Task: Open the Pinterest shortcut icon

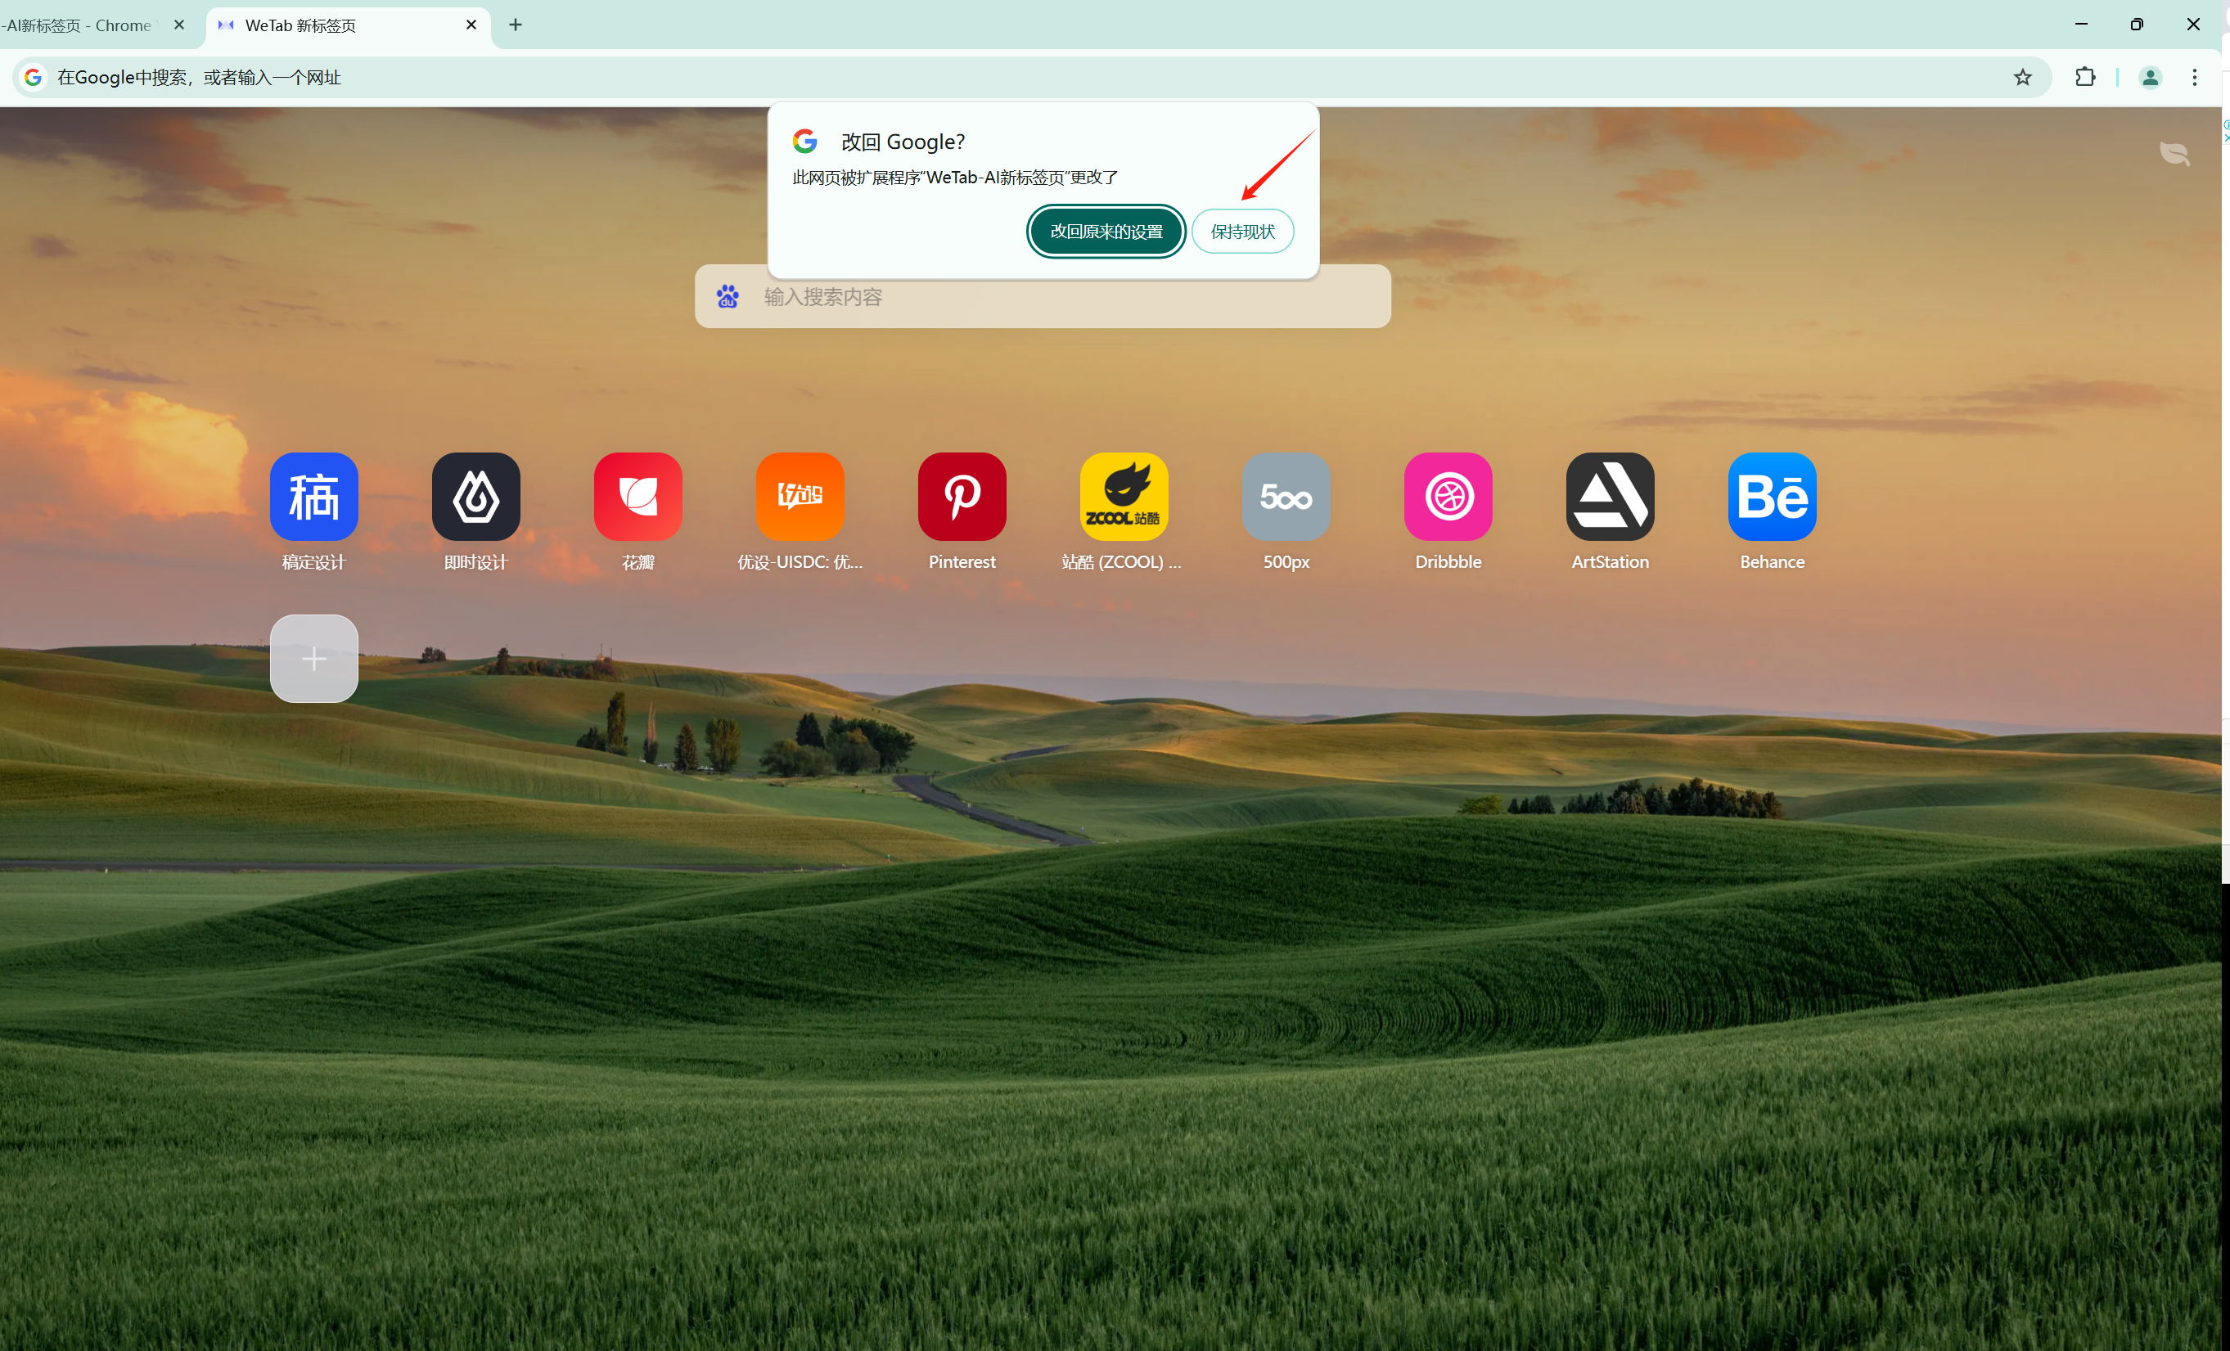Action: coord(961,496)
